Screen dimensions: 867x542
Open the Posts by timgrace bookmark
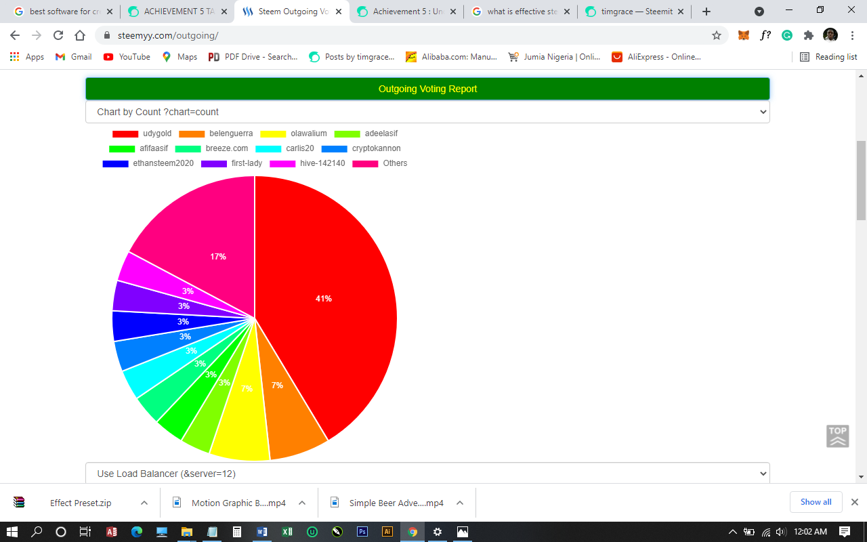[352, 57]
